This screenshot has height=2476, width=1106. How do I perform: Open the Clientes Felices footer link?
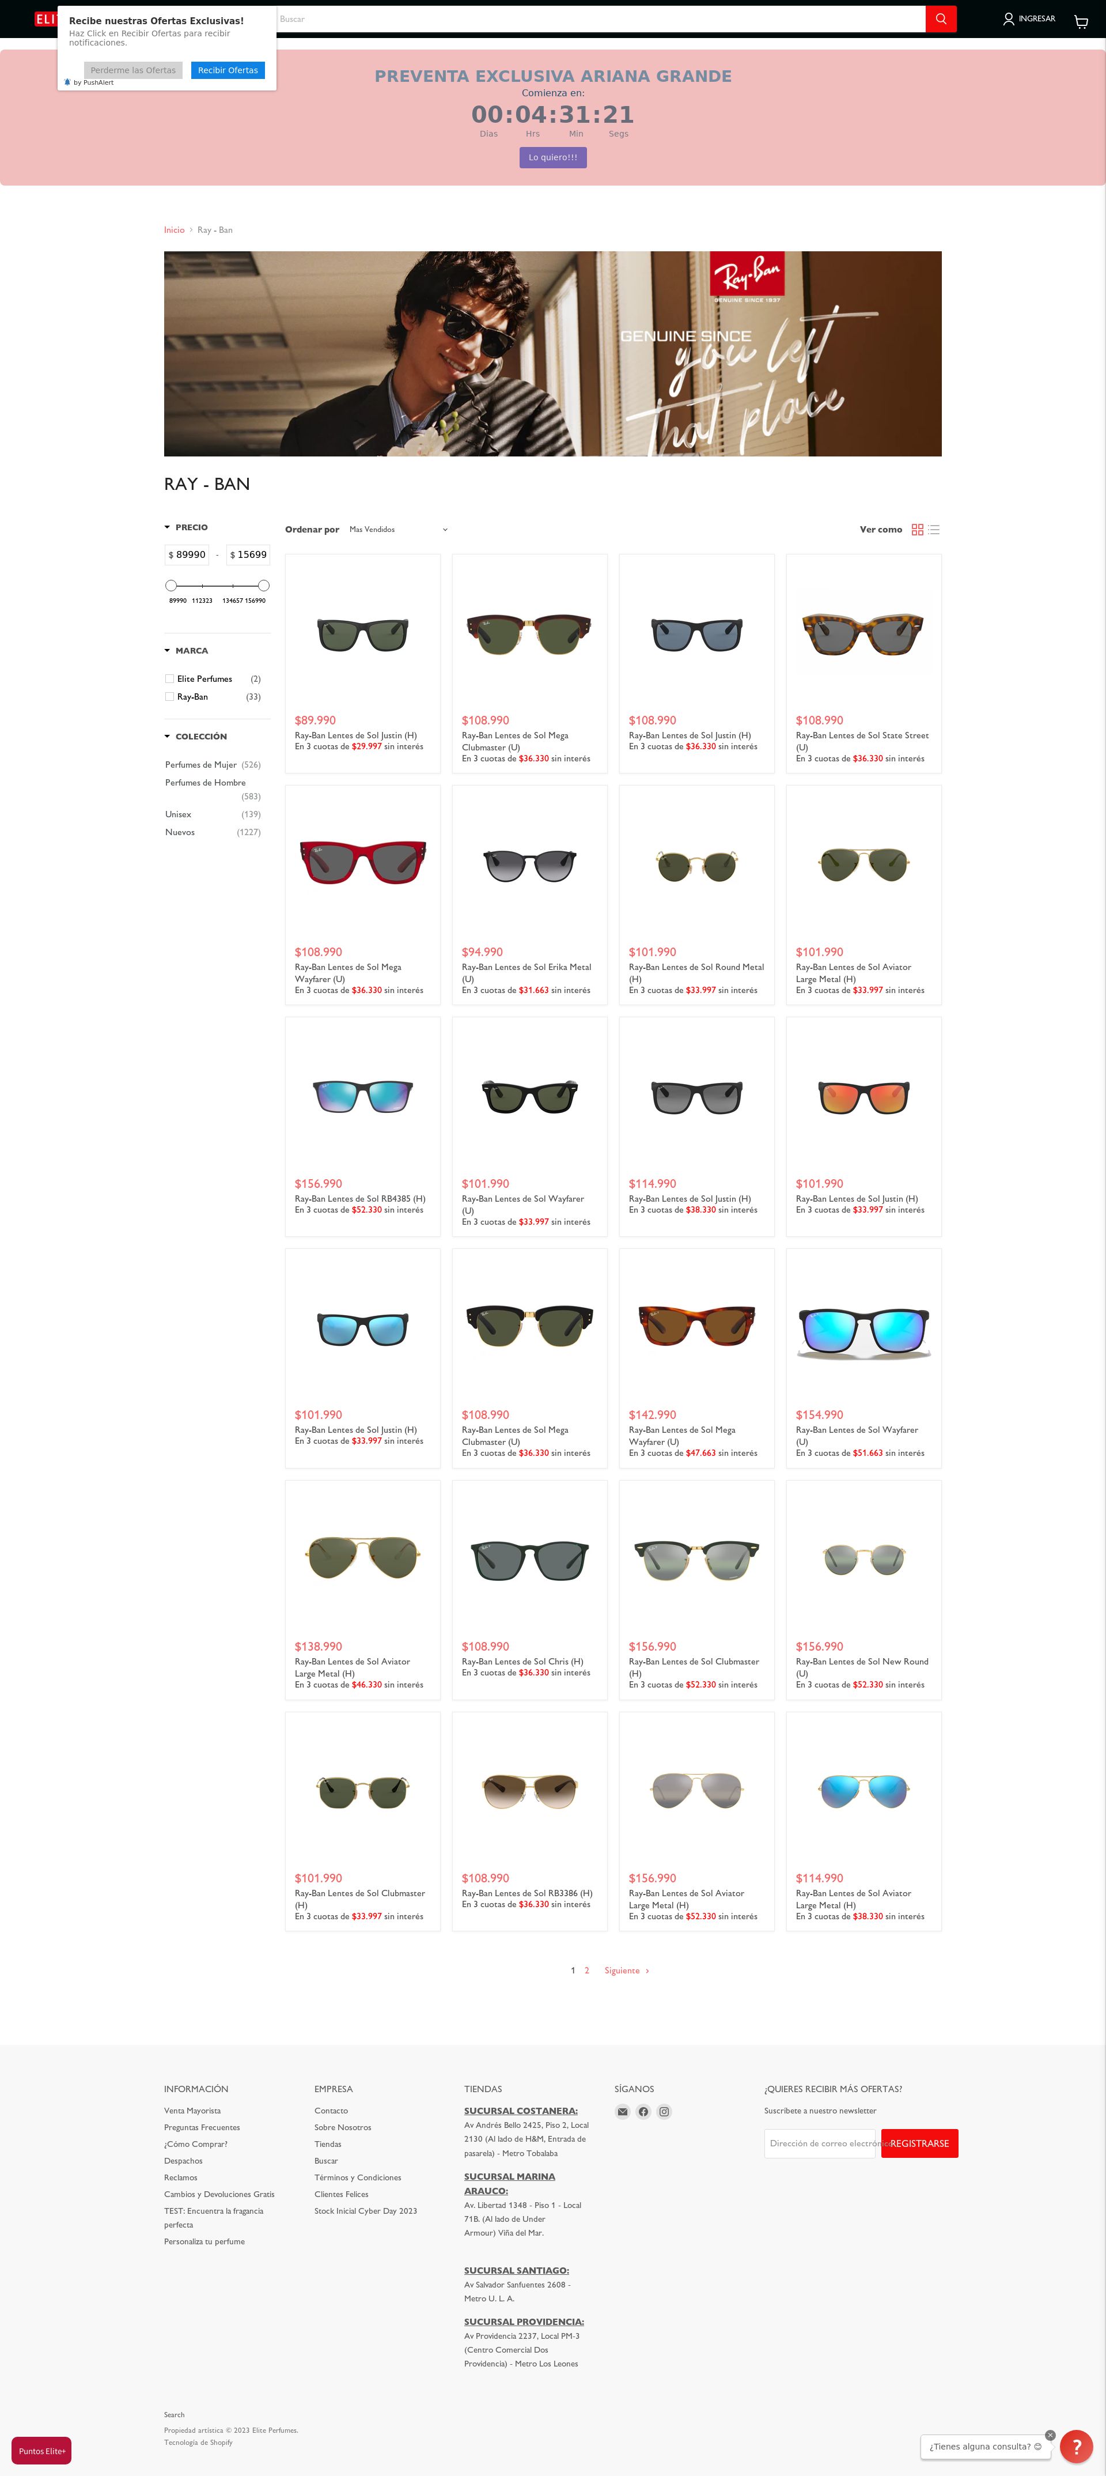[x=341, y=2194]
